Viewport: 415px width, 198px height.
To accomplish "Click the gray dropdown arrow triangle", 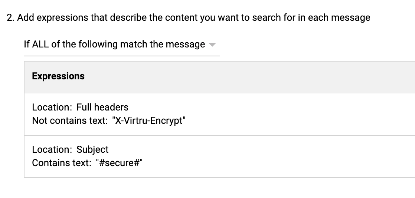I will pos(212,45).
